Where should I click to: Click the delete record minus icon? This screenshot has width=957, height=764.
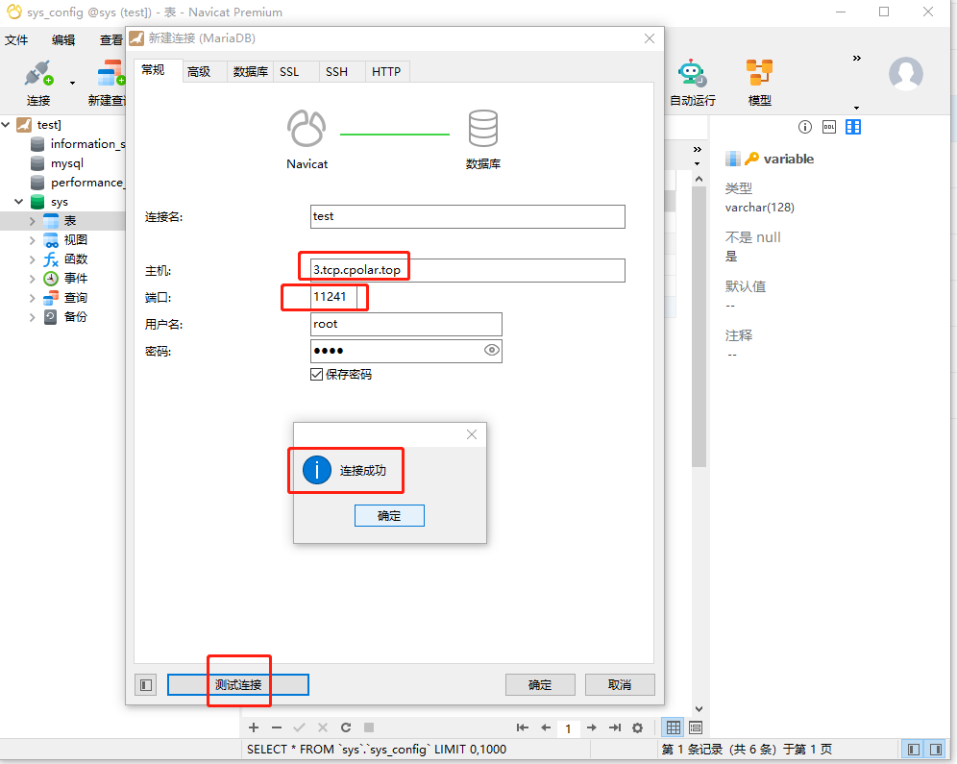(x=277, y=727)
